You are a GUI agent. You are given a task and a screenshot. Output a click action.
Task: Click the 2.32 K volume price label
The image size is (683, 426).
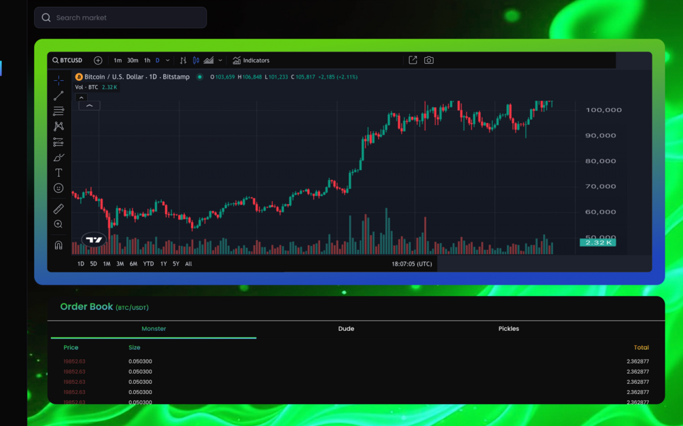coord(597,243)
